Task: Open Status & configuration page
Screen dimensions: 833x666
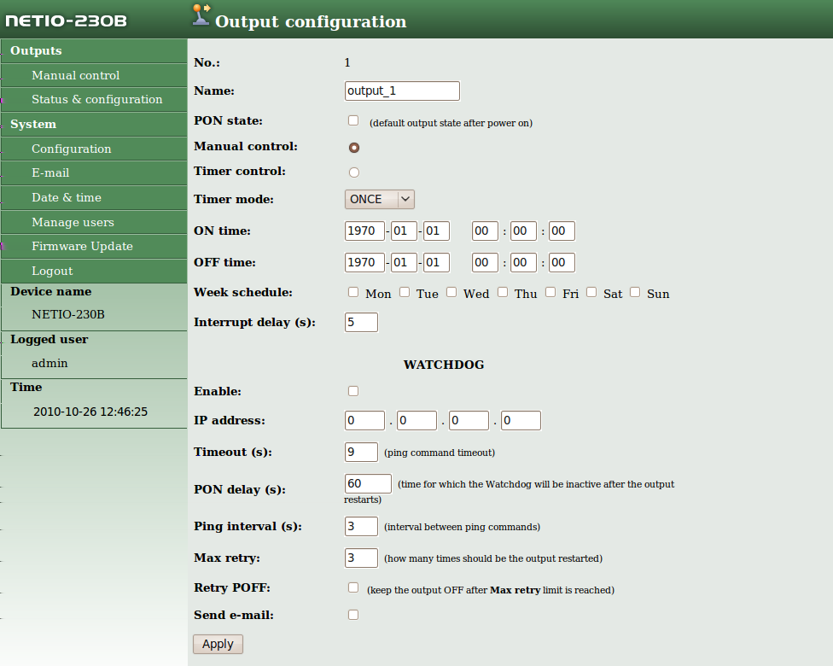Action: [x=96, y=99]
